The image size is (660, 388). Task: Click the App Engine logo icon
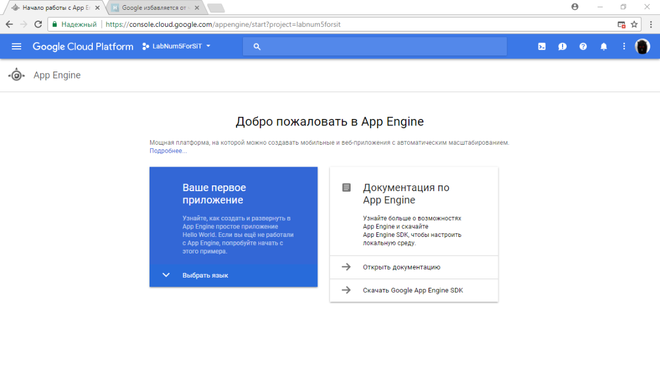17,75
